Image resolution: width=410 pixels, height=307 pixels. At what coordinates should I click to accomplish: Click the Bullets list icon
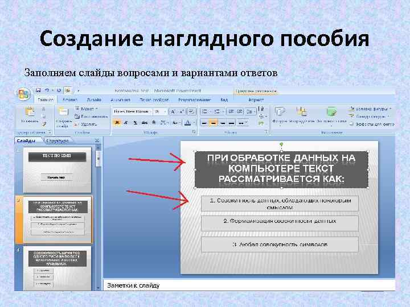coord(206,111)
